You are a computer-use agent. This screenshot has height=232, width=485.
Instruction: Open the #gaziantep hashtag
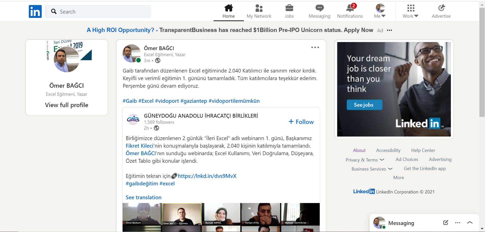coord(194,101)
